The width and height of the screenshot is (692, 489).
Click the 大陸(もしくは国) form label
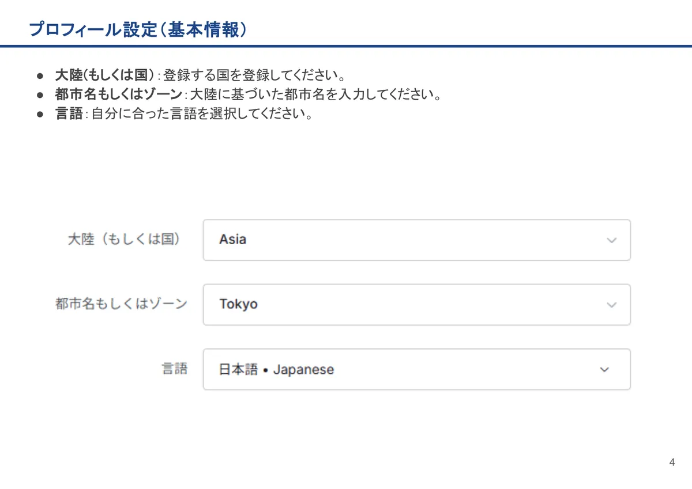[x=124, y=240]
